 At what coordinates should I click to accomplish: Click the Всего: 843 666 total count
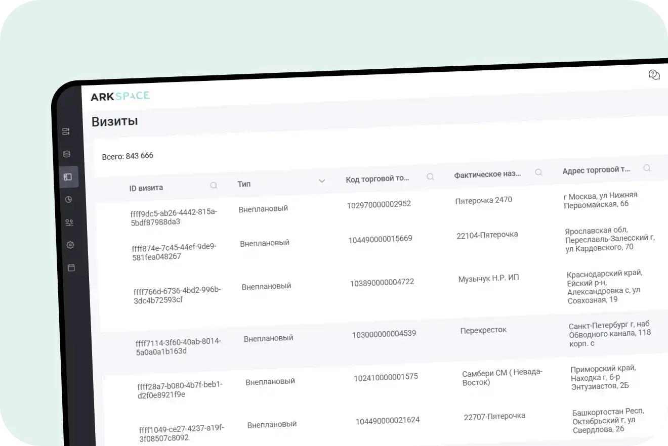[128, 156]
